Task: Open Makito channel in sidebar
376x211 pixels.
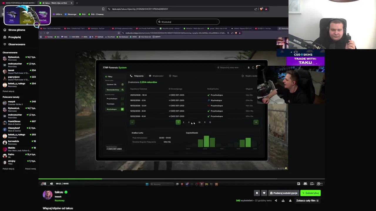Action: 19,149
